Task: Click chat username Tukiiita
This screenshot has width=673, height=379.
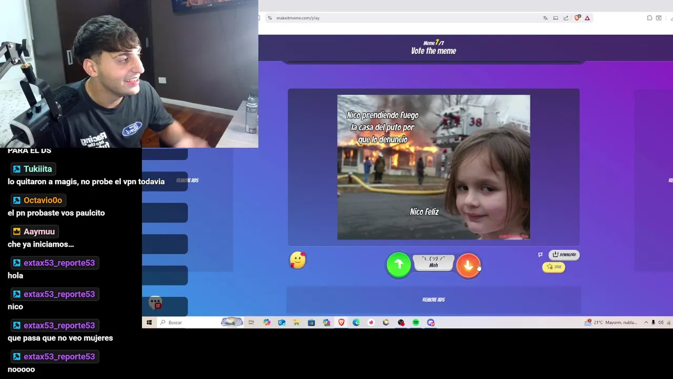Action: click(38, 169)
